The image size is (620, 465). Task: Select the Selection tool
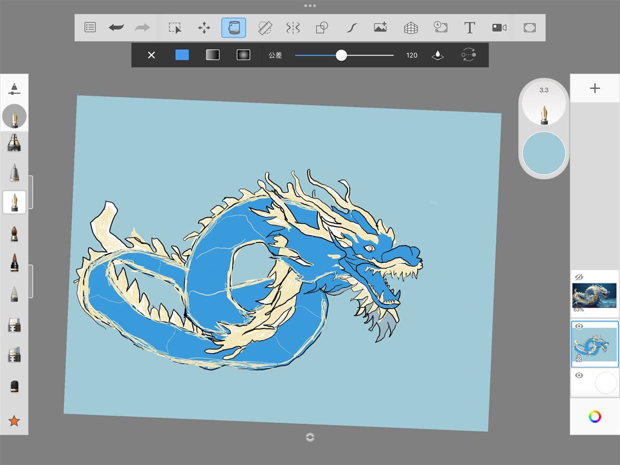[x=175, y=28]
